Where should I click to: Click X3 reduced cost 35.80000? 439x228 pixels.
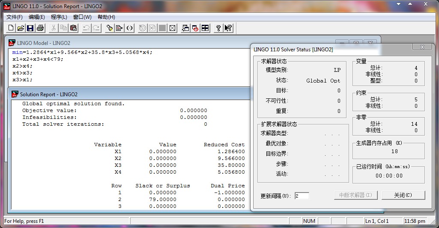coord(231,165)
